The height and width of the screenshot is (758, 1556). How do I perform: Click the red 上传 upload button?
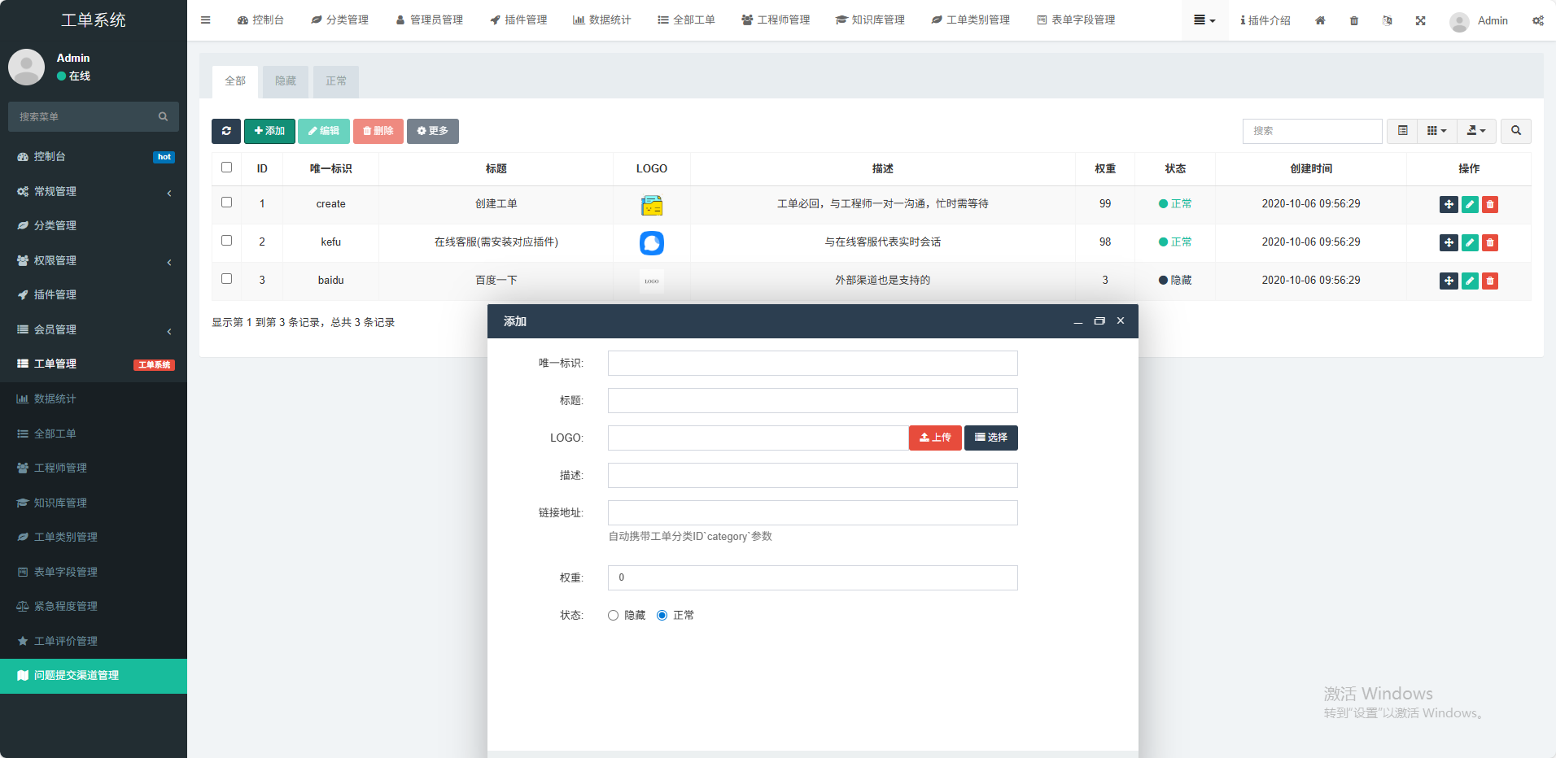coord(935,438)
